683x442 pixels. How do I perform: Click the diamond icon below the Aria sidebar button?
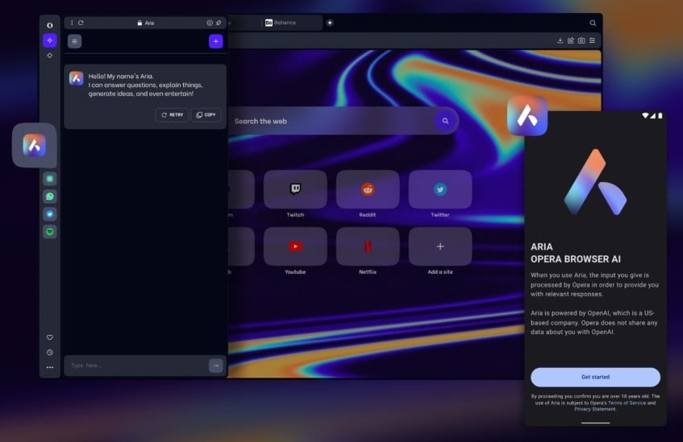[50, 56]
